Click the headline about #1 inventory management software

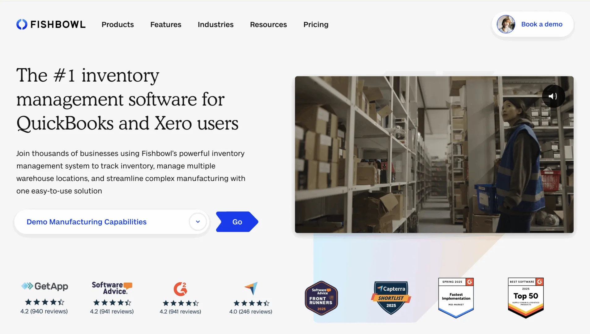127,99
